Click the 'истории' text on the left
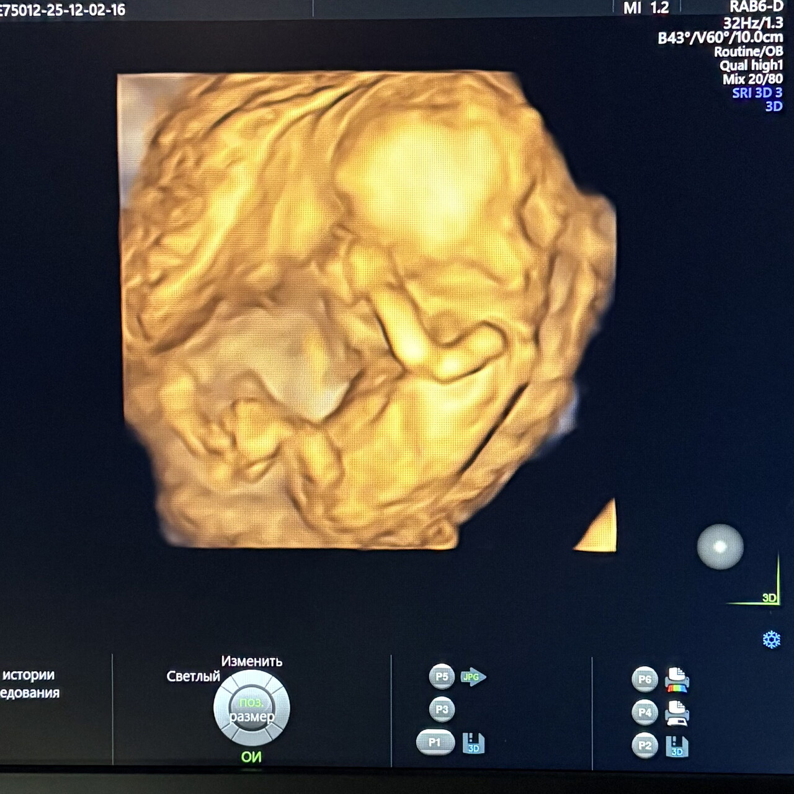 pos(29,675)
